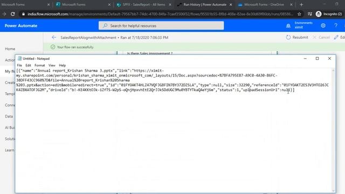
Task: Open Home in the left navigation
Action: tap(10, 49)
